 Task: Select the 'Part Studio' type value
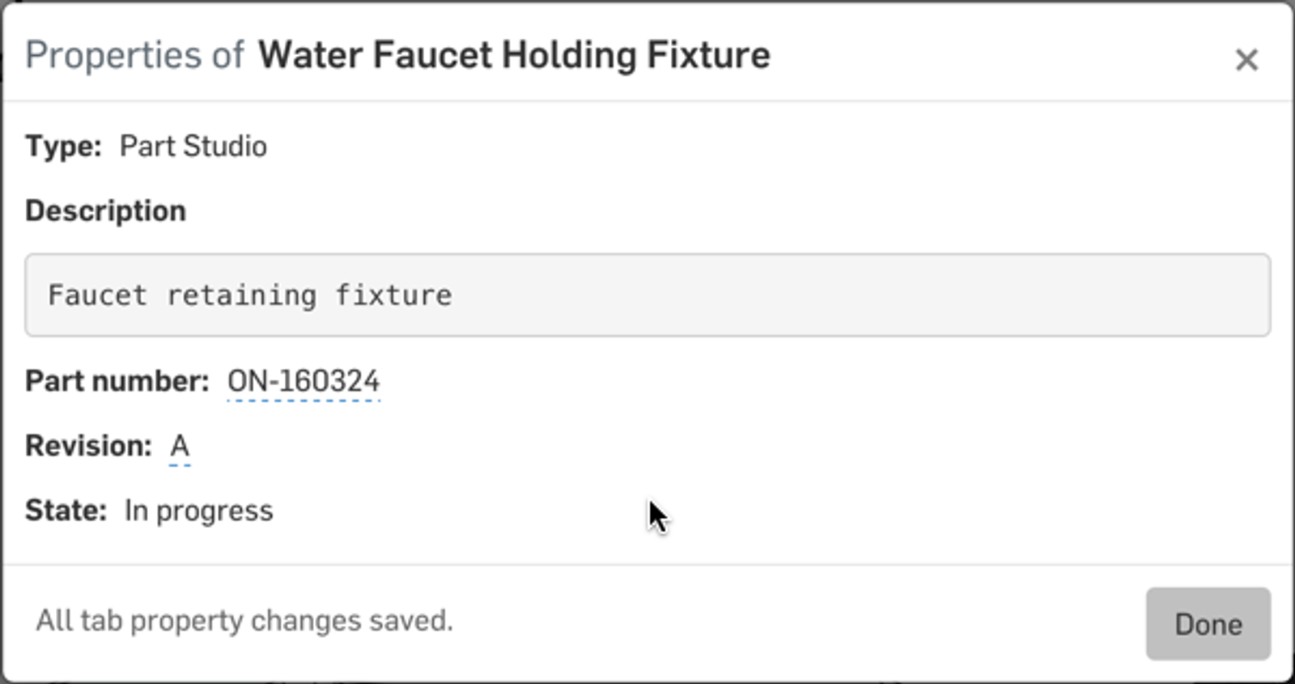tap(193, 147)
